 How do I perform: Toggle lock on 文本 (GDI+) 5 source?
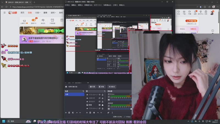[x=103, y=95]
